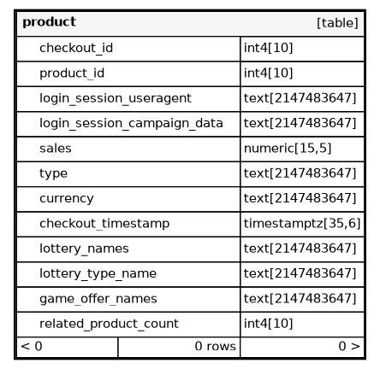Click the '< 0' parents indicator
The height and width of the screenshot is (369, 380).
(32, 347)
